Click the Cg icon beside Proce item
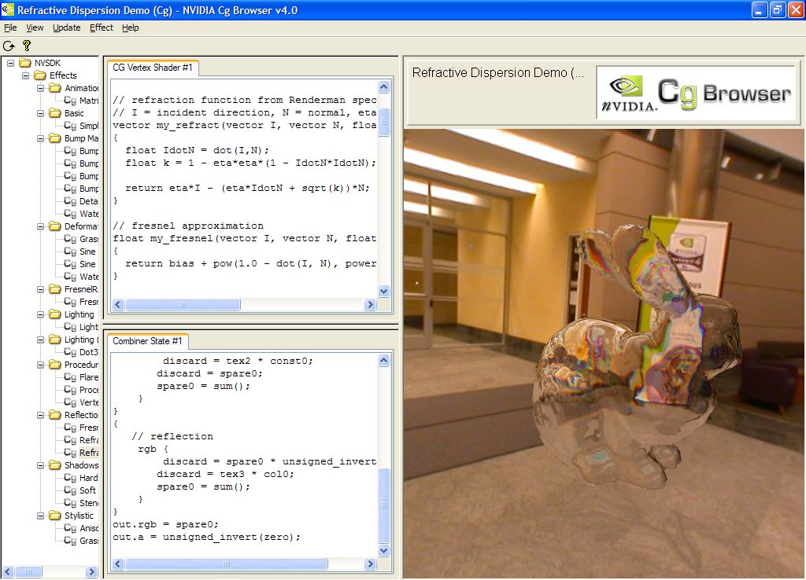This screenshot has height=580, width=806. point(70,390)
